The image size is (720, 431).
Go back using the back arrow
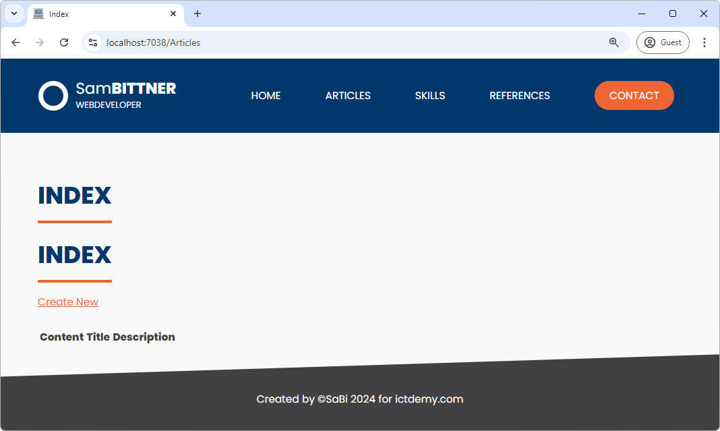point(16,42)
